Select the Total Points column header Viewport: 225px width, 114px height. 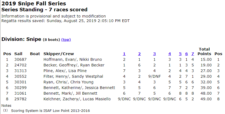coord(204,52)
